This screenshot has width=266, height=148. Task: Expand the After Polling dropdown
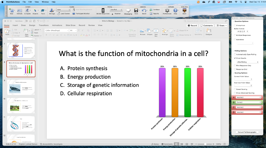point(248,62)
